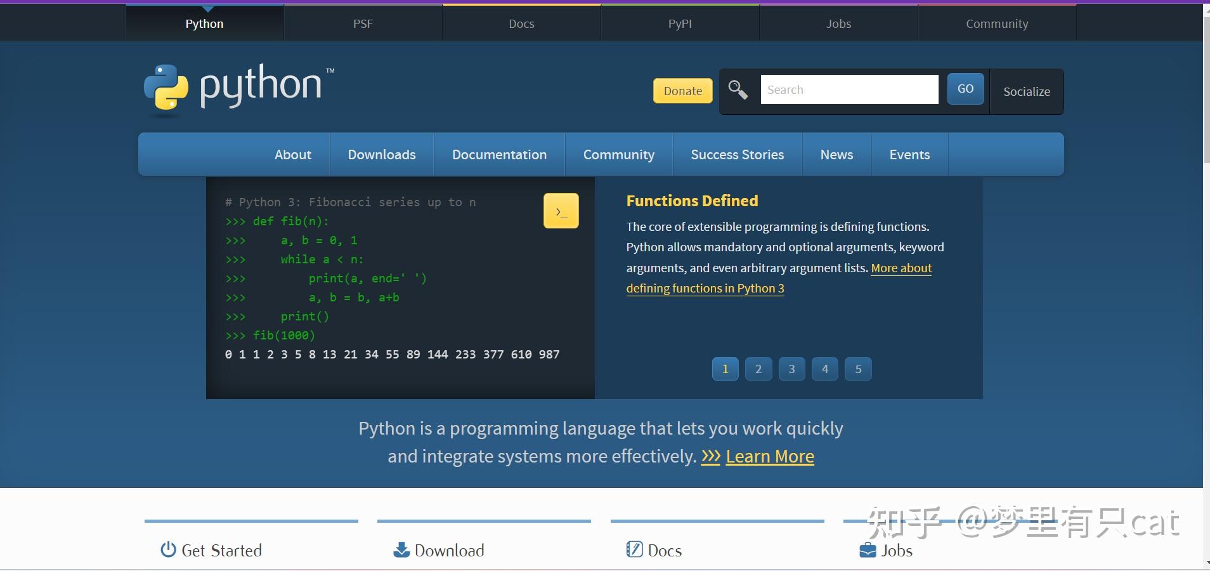The height and width of the screenshot is (571, 1210).
Task: Click the search magnifier icon
Action: pyautogui.click(x=737, y=90)
